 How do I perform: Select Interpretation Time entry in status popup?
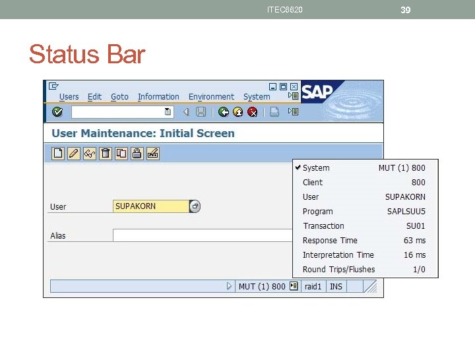(x=365, y=255)
